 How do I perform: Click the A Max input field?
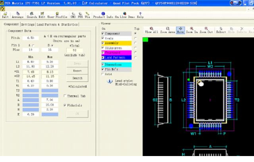[x=50, y=100]
